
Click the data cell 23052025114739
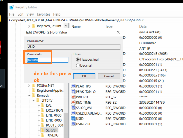tap(152, 103)
